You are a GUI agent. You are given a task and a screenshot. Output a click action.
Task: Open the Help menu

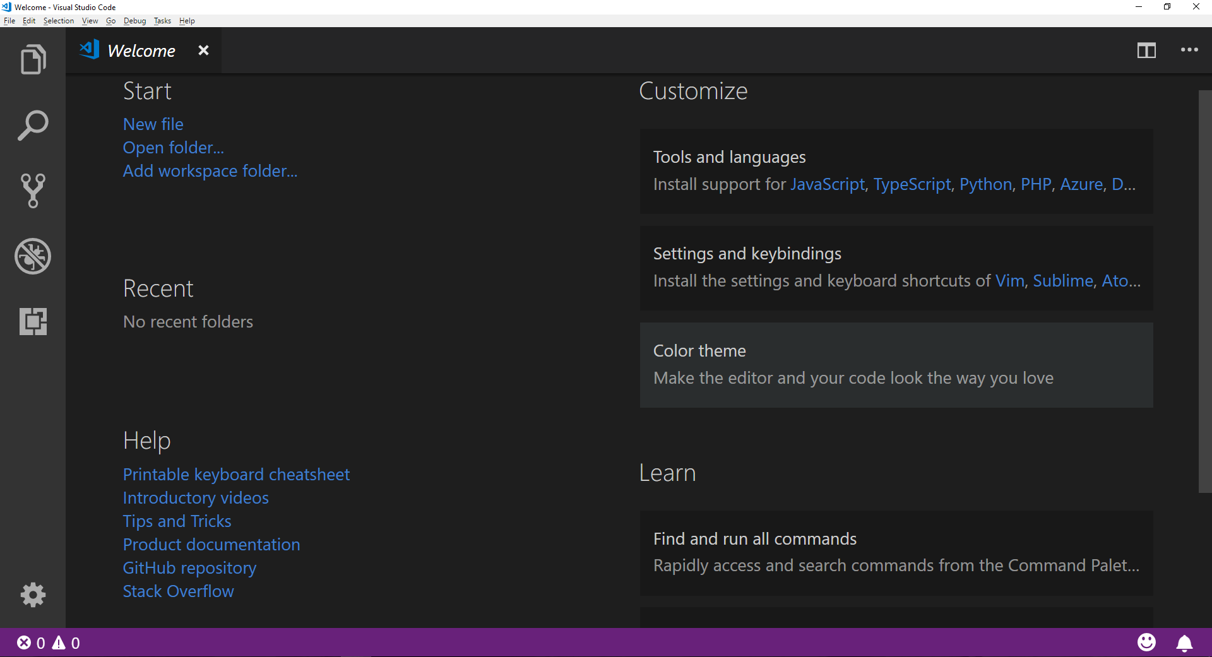[187, 21]
